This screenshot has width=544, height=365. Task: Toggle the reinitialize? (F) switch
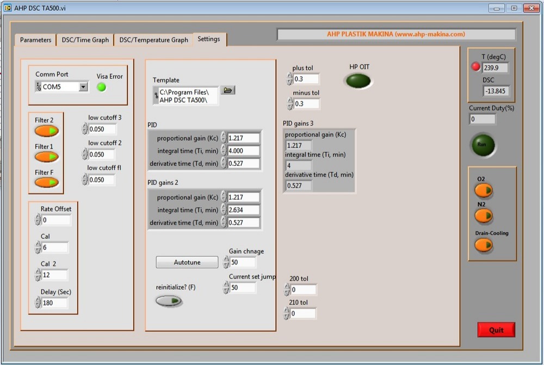169,300
